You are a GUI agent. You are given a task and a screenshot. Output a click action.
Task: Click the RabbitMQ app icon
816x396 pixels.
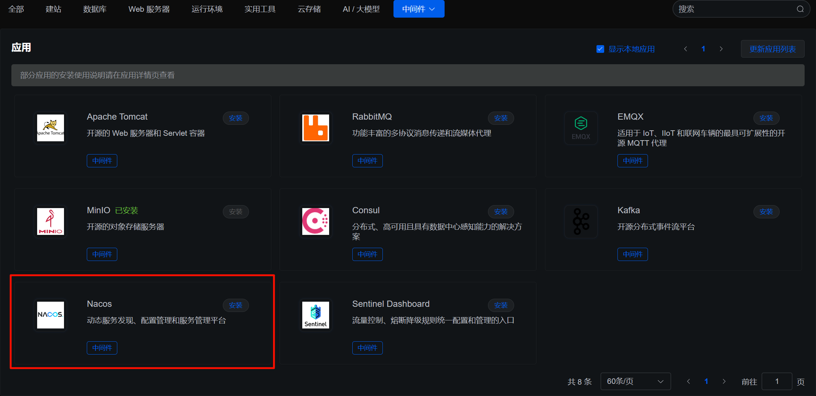coord(316,128)
